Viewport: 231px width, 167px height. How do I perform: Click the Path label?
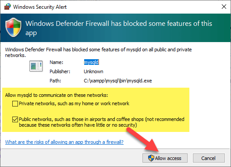point(55,81)
